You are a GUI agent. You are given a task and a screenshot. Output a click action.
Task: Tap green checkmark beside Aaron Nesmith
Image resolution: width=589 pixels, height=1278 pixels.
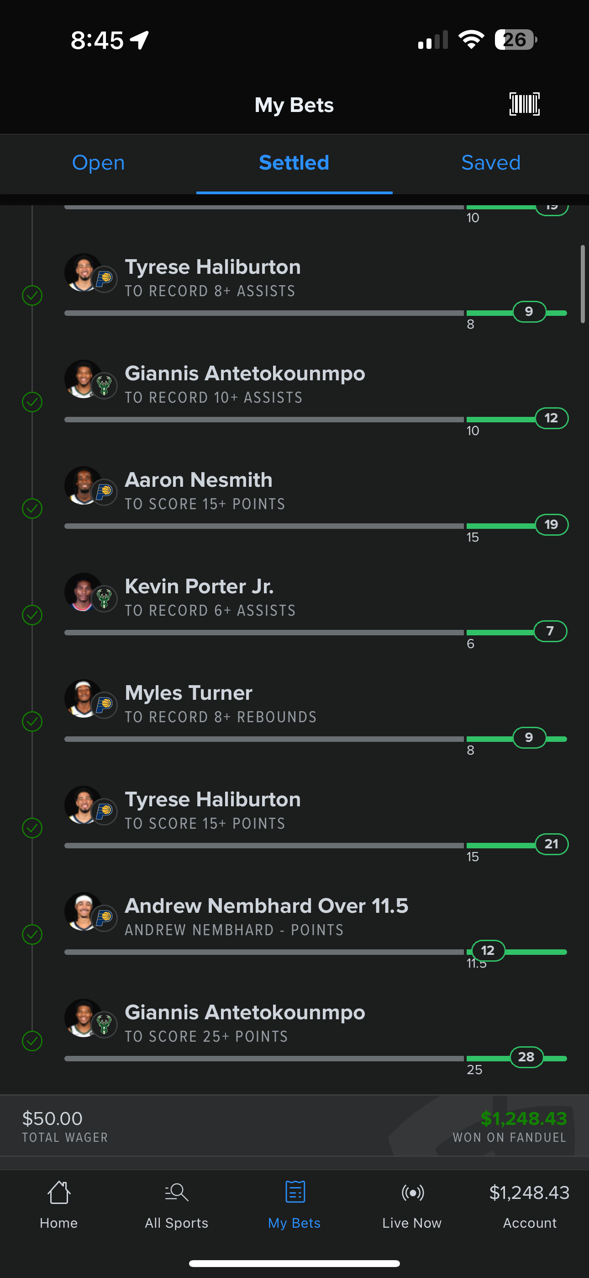click(x=32, y=509)
